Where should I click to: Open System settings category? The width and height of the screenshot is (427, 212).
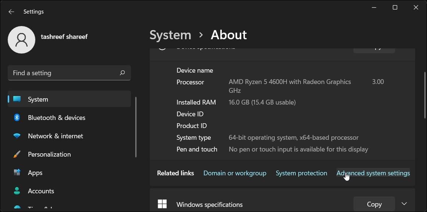coord(70,99)
